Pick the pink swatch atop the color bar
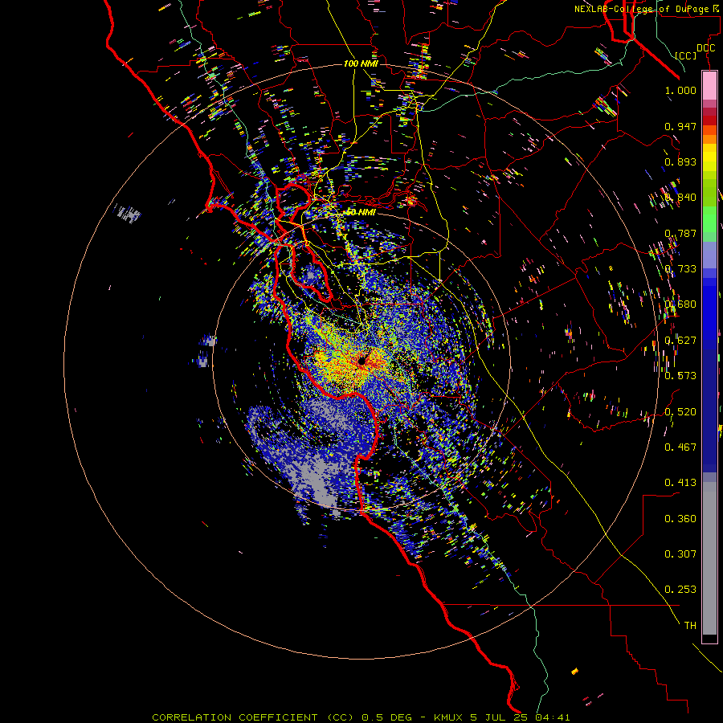The image size is (723, 723). [x=709, y=85]
